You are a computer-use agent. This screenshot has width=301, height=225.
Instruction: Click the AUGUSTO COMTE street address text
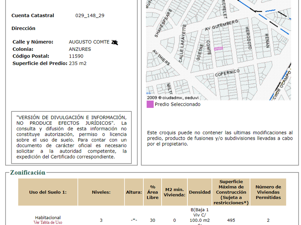(89, 42)
